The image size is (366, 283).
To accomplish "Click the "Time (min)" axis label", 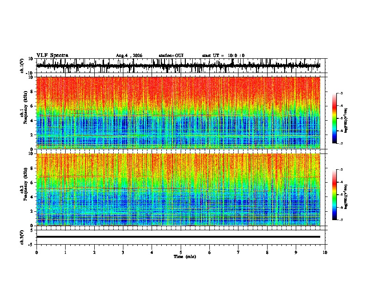I will click(x=185, y=257).
